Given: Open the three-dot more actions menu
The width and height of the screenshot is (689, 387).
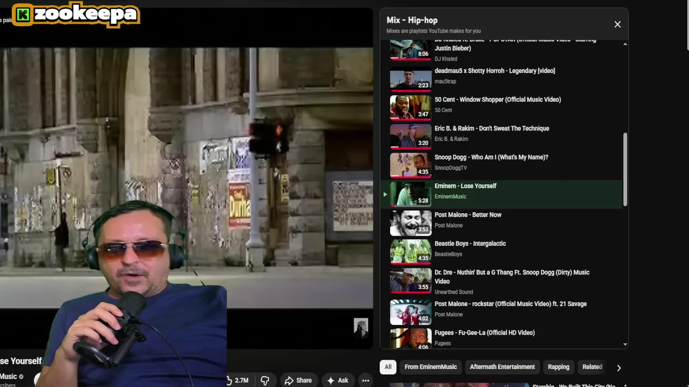Looking at the screenshot, I should [365, 381].
